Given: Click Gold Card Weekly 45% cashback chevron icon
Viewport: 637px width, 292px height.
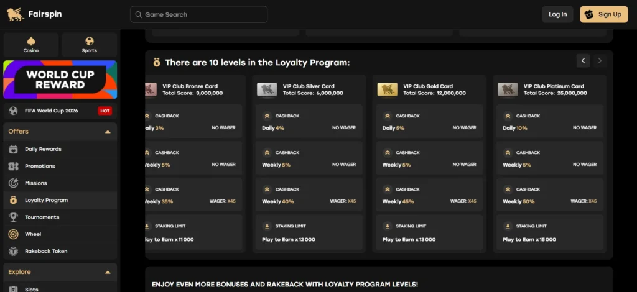Looking at the screenshot, I should (x=388, y=189).
